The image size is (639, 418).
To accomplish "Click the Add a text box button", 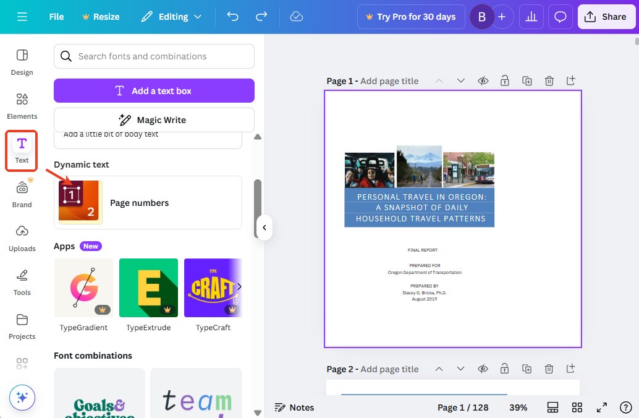I will click(153, 90).
